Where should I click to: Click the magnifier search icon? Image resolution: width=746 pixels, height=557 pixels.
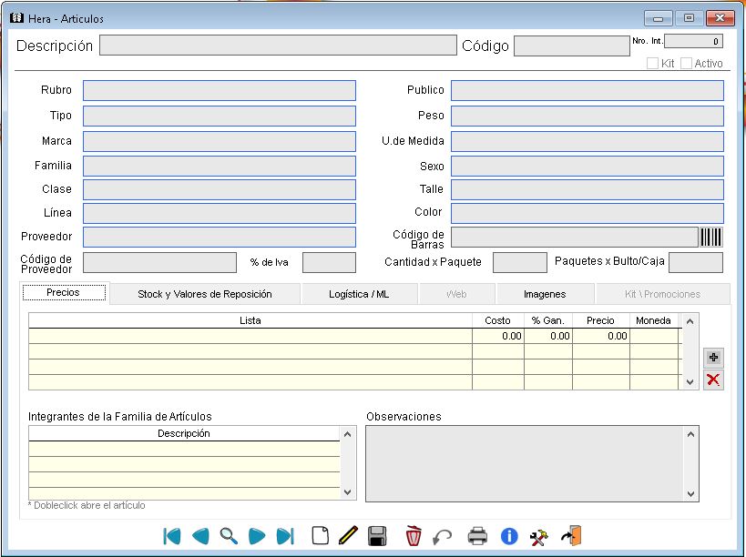coord(229,536)
